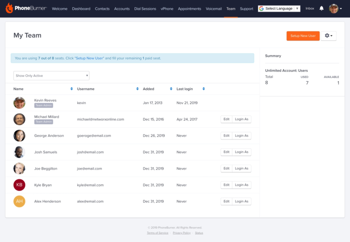
Task: Sort the Username column
Action: (138, 88)
